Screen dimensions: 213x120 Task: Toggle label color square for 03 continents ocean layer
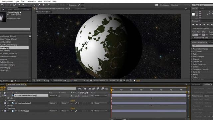coord(5,96)
